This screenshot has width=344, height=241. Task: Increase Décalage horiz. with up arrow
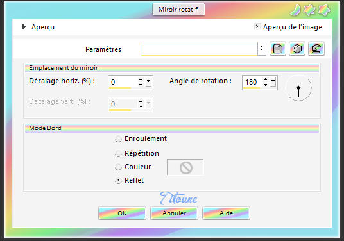(x=141, y=79)
